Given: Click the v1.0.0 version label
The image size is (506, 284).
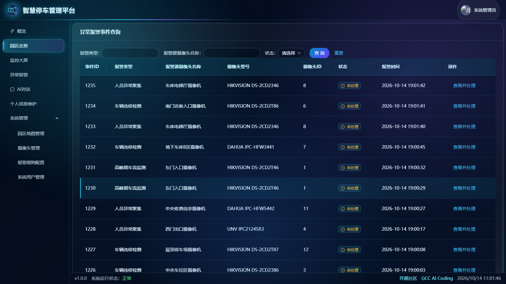Looking at the screenshot, I should (81, 278).
